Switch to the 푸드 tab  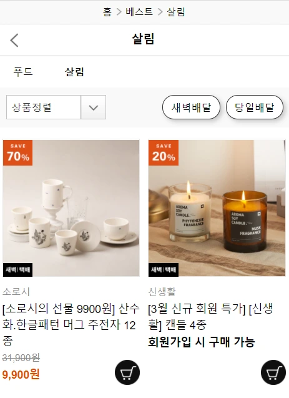coord(23,72)
